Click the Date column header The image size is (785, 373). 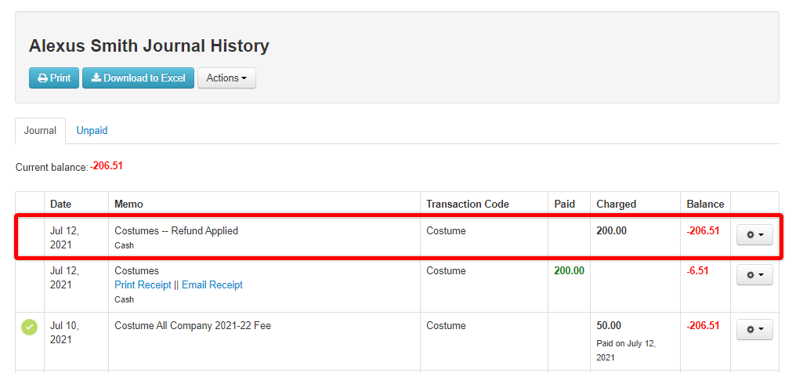pos(60,205)
